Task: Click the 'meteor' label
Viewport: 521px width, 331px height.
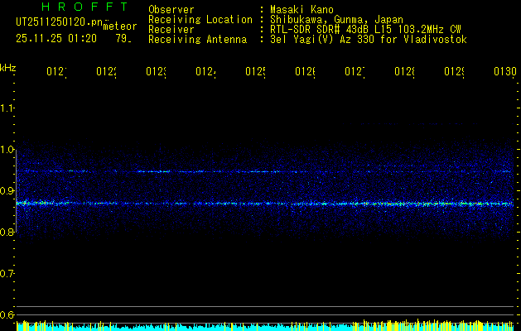Action: pyautogui.click(x=120, y=26)
